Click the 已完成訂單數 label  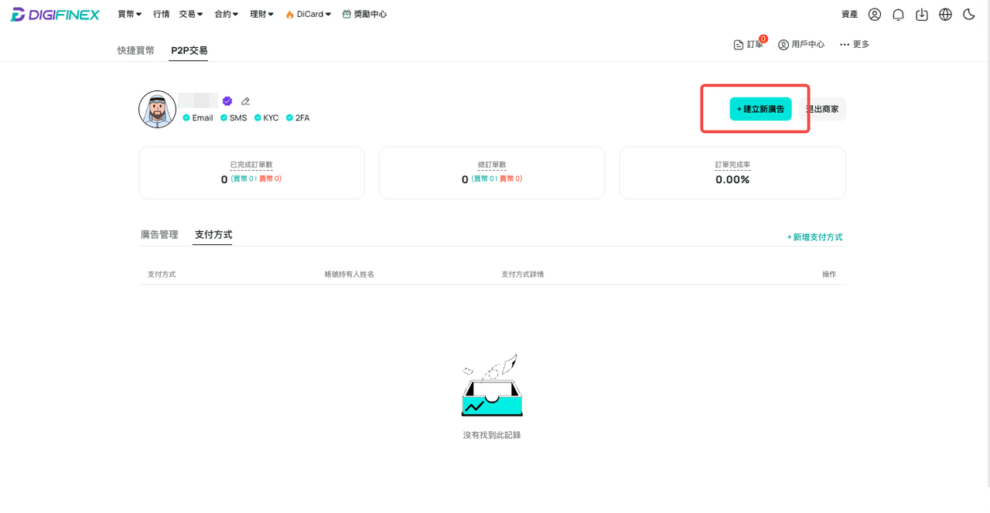pyautogui.click(x=251, y=165)
